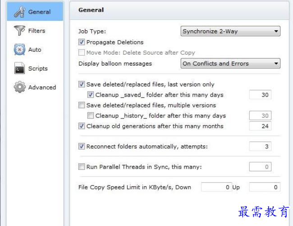Image resolution: width=293 pixels, height=226 pixels.
Task: Click the reconnect attempts number field
Action: coord(260,146)
